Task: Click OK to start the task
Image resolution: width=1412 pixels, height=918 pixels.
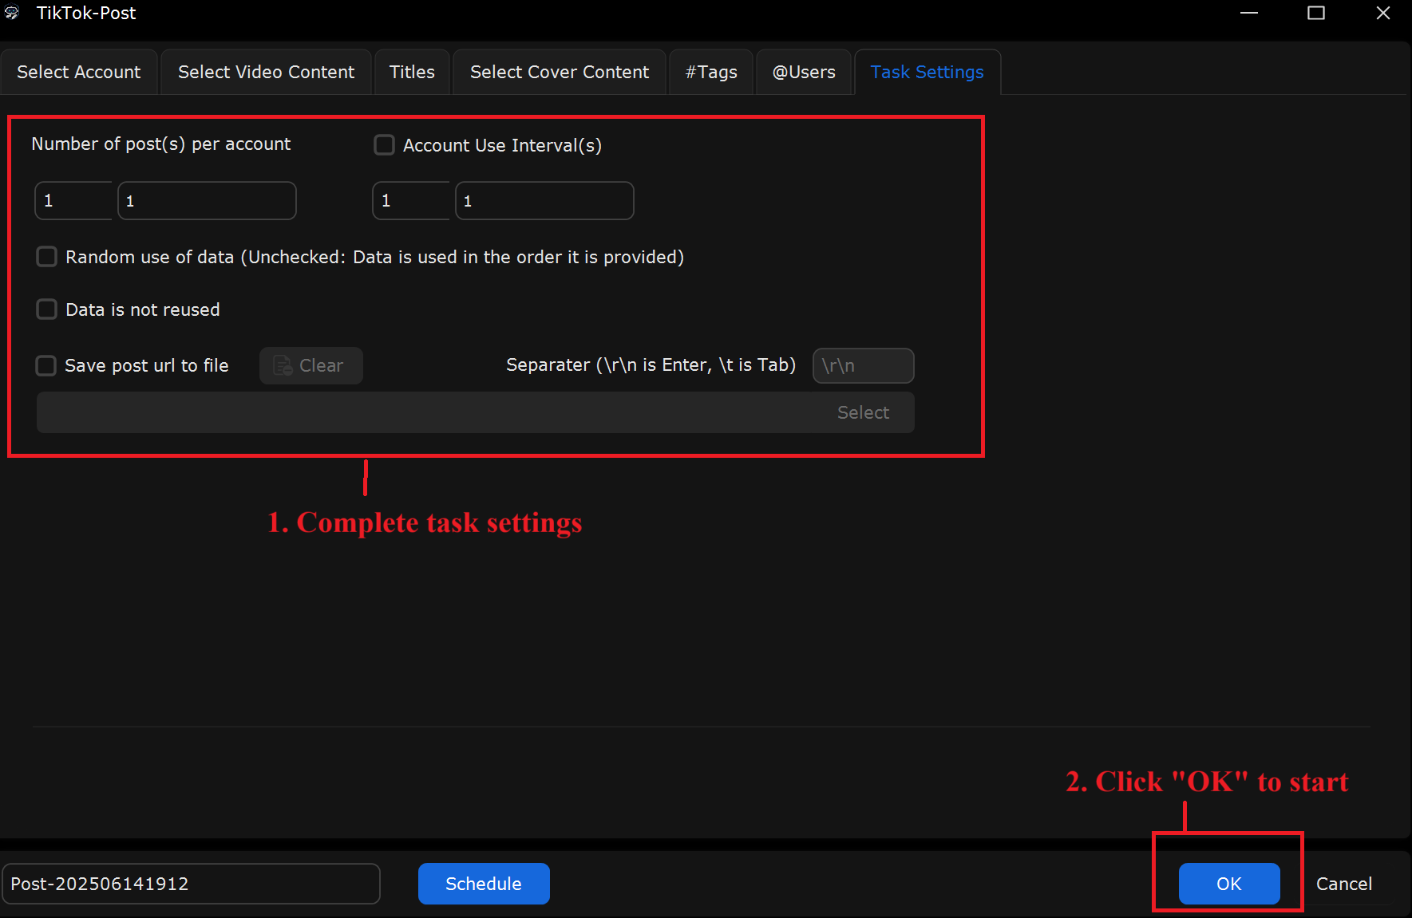Action: tap(1229, 884)
